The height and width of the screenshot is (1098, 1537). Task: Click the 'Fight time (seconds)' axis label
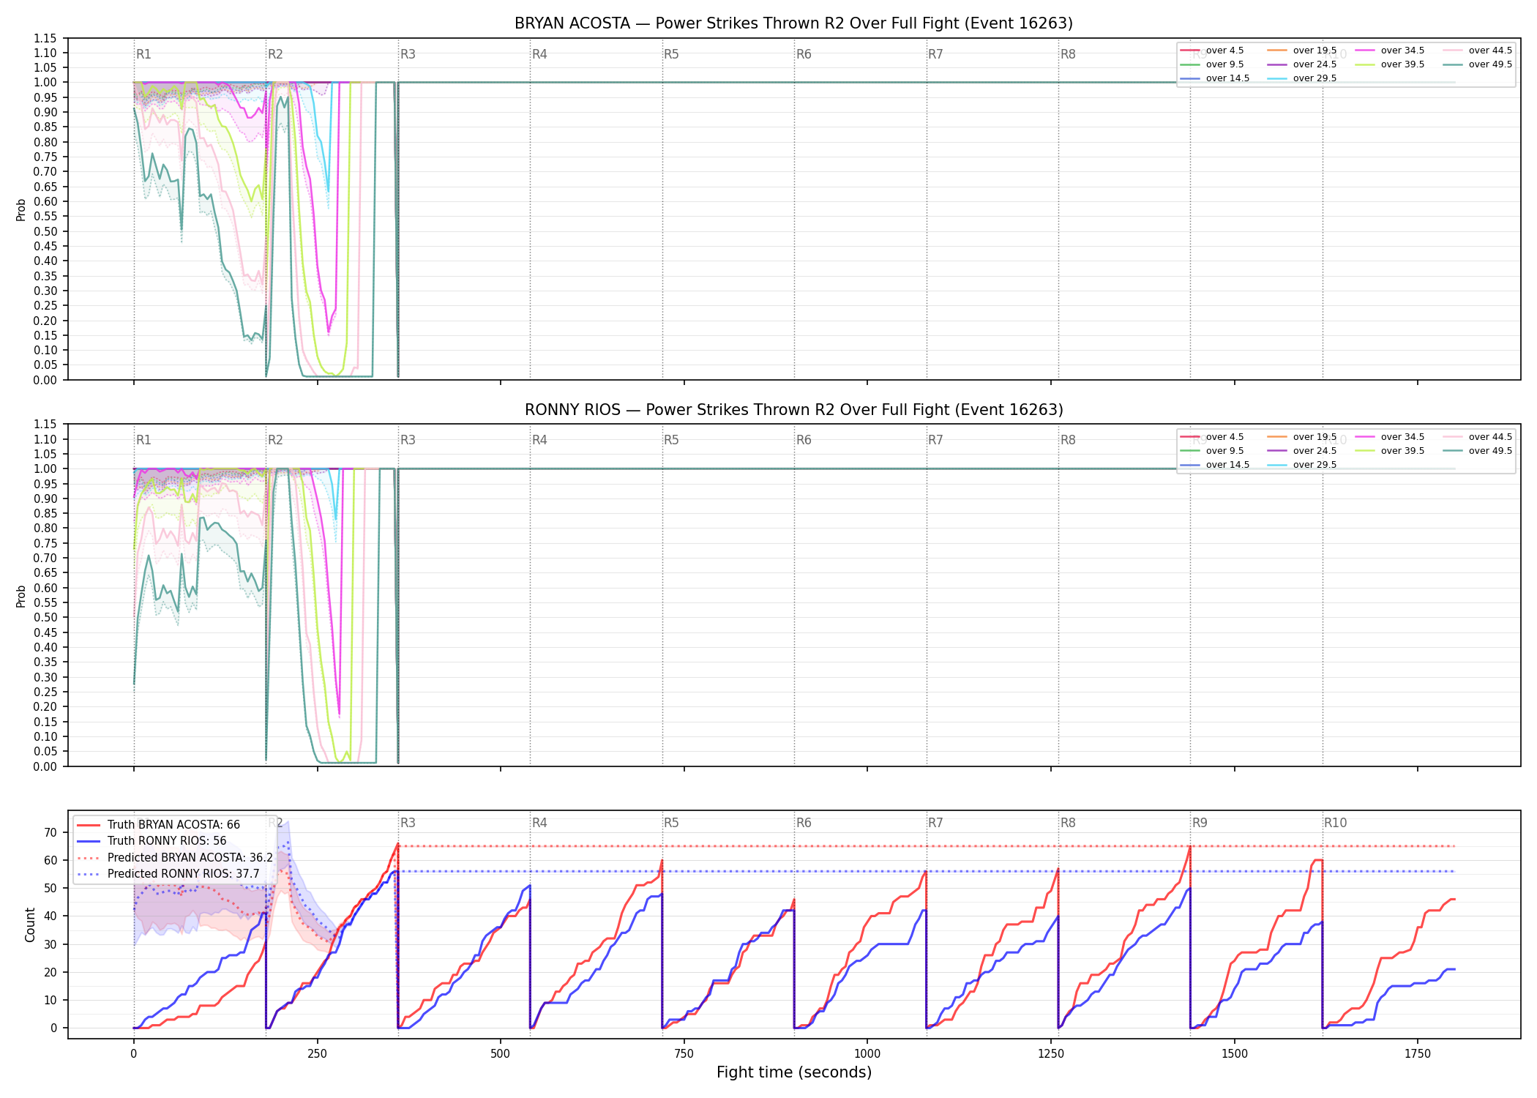coord(794,1072)
